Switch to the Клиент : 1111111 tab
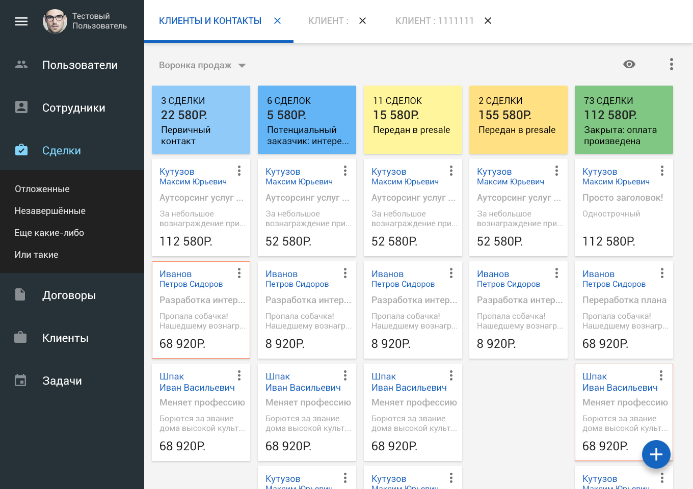693x489 pixels. click(x=434, y=21)
